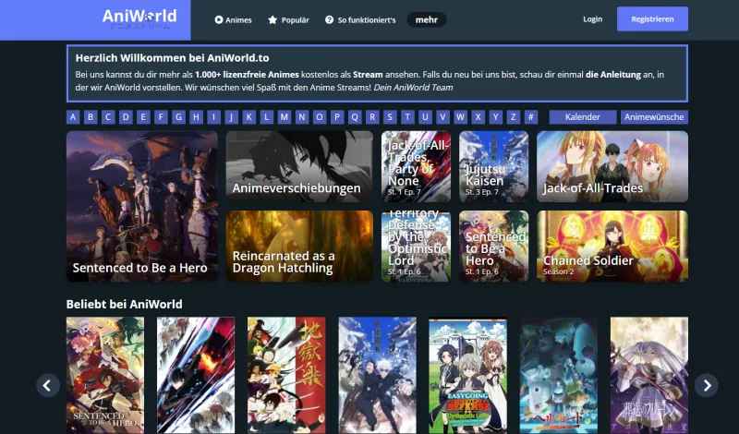Select letter S in alphabet index

tap(390, 117)
